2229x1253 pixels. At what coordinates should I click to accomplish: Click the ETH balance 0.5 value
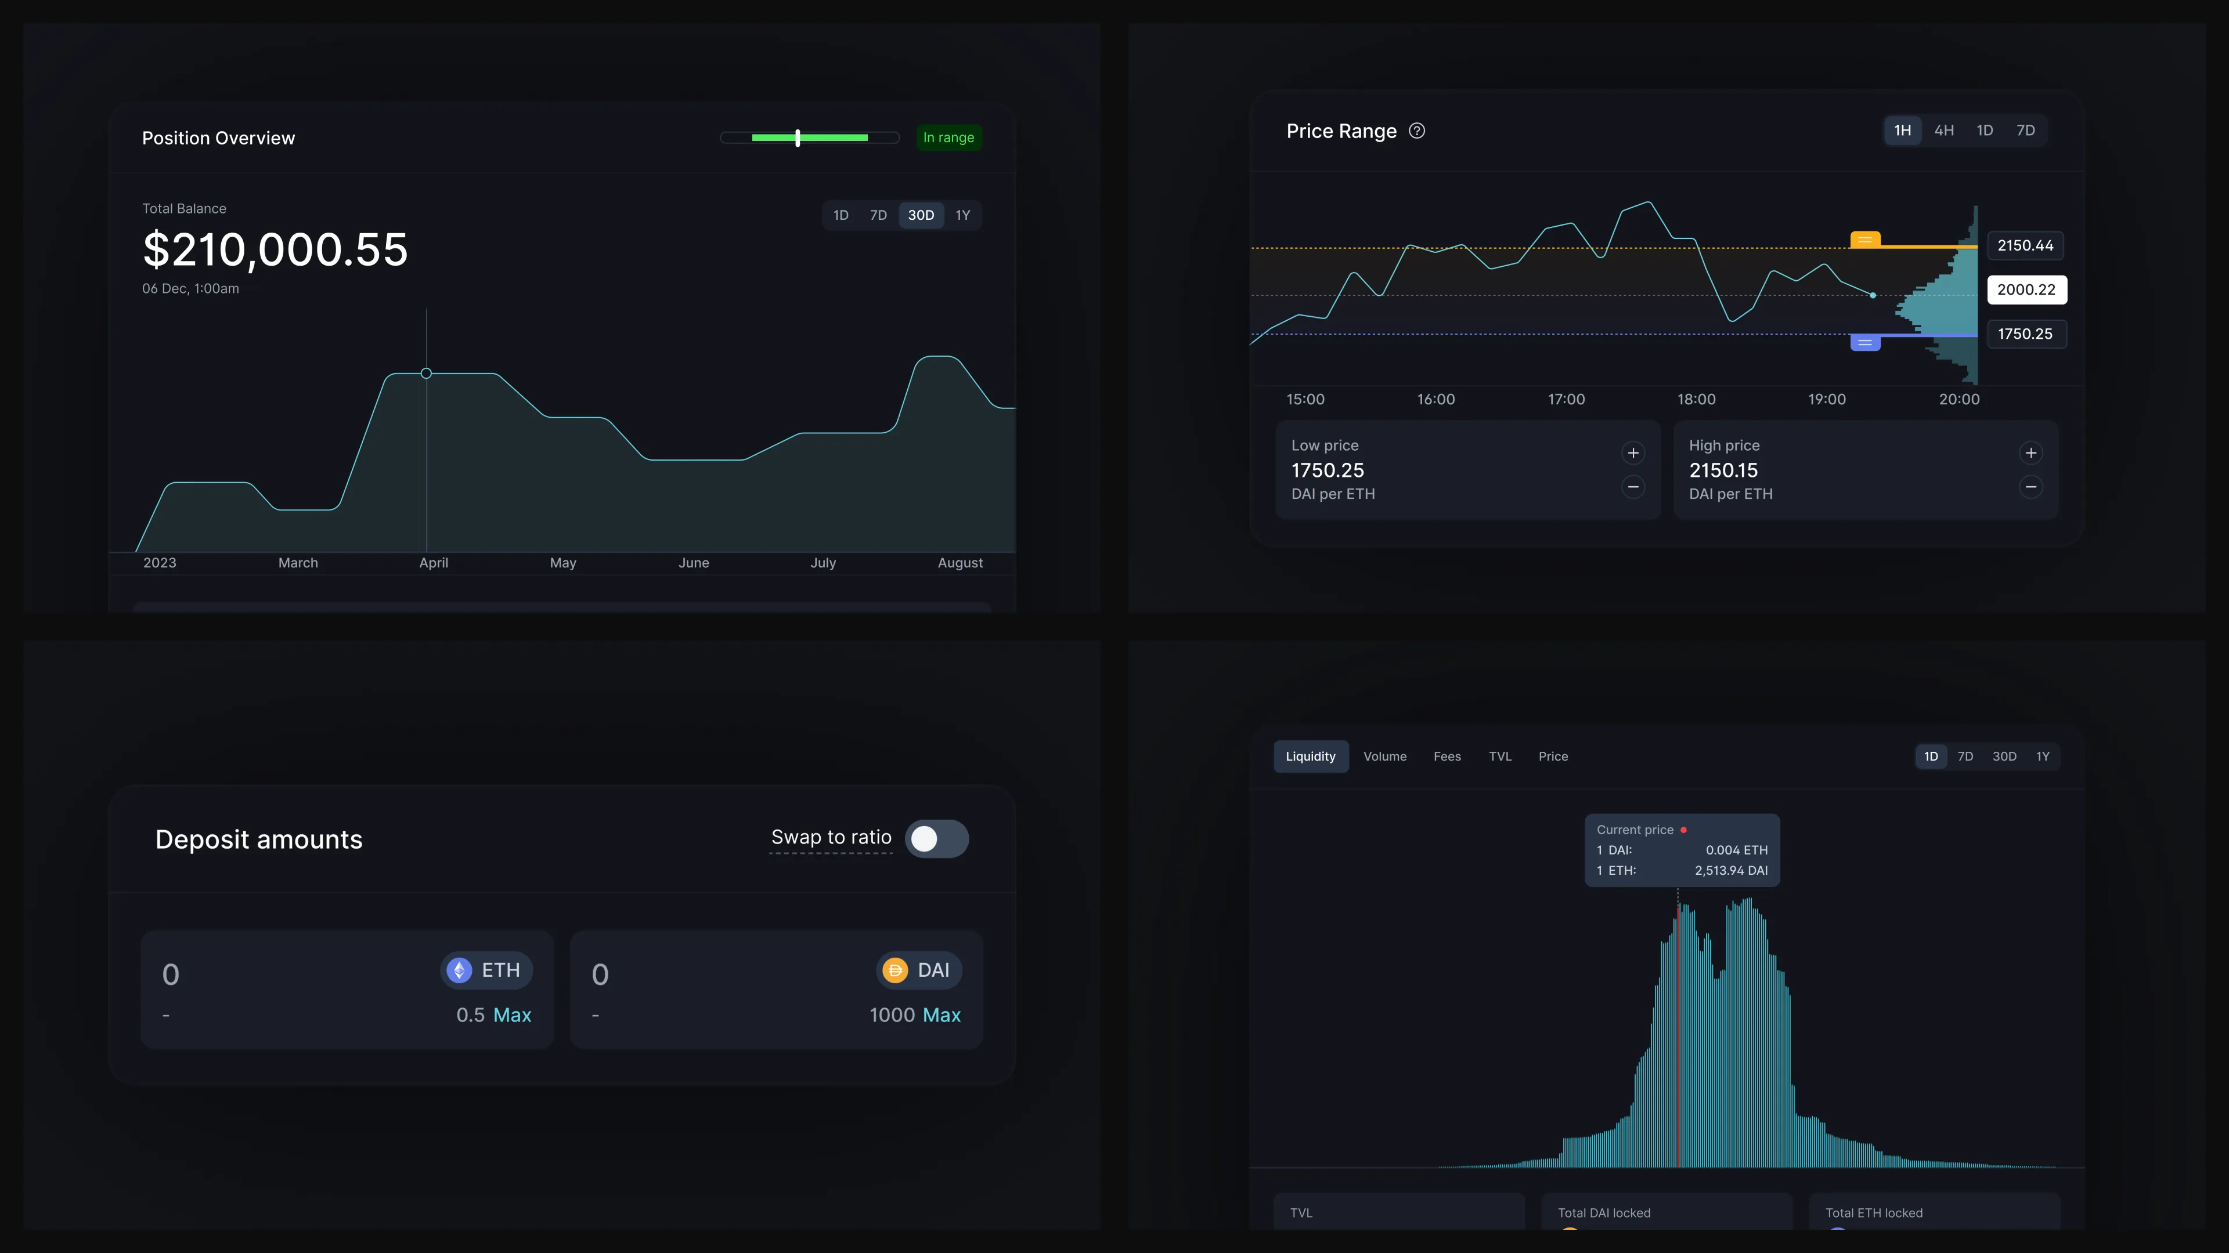coord(470,1015)
